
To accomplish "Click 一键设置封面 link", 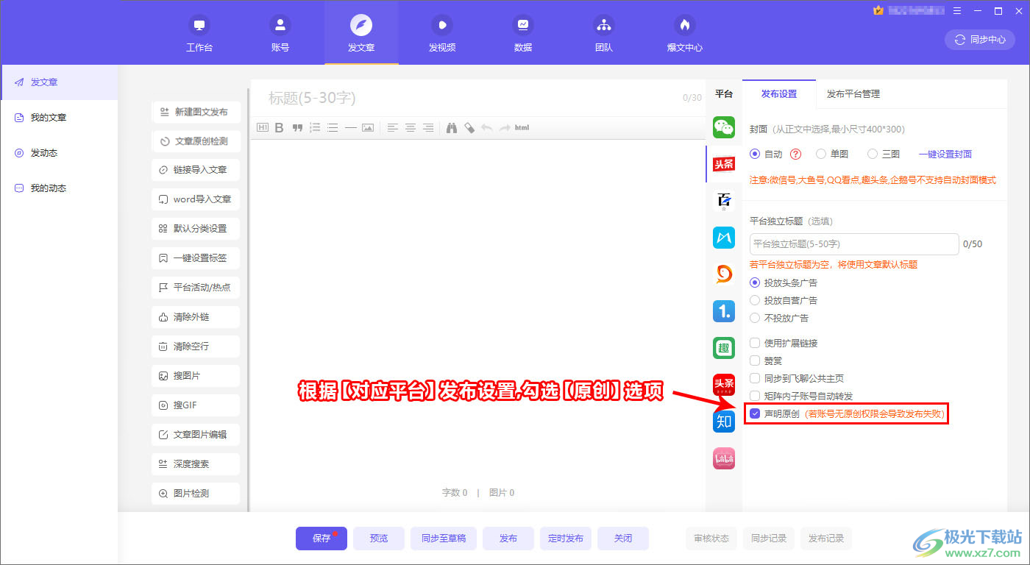I will (x=945, y=154).
